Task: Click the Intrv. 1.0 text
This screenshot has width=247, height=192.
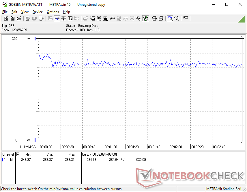Action: pyautogui.click(x=93, y=30)
